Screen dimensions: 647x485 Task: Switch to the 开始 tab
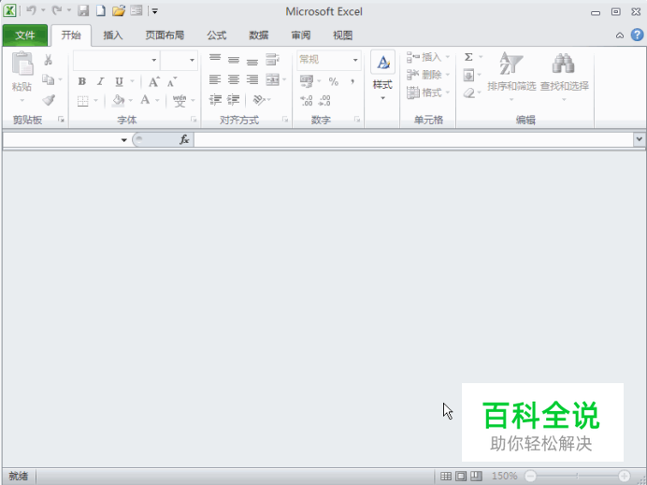(71, 36)
